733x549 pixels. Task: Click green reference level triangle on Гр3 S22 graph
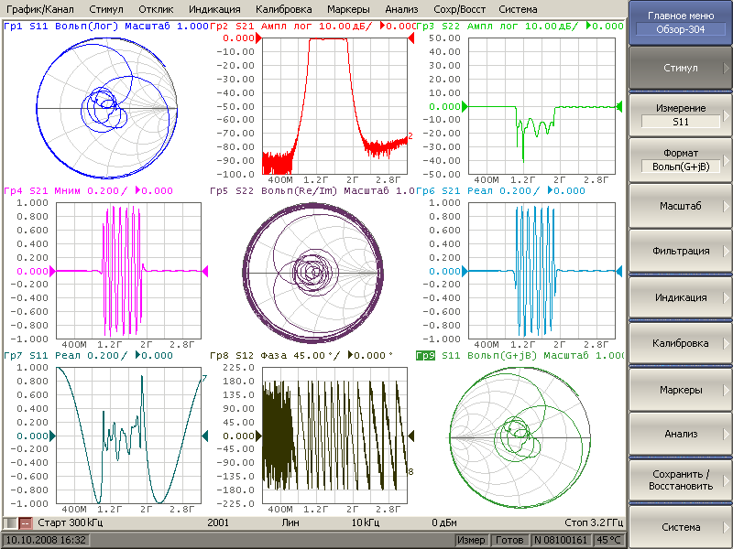click(x=464, y=107)
